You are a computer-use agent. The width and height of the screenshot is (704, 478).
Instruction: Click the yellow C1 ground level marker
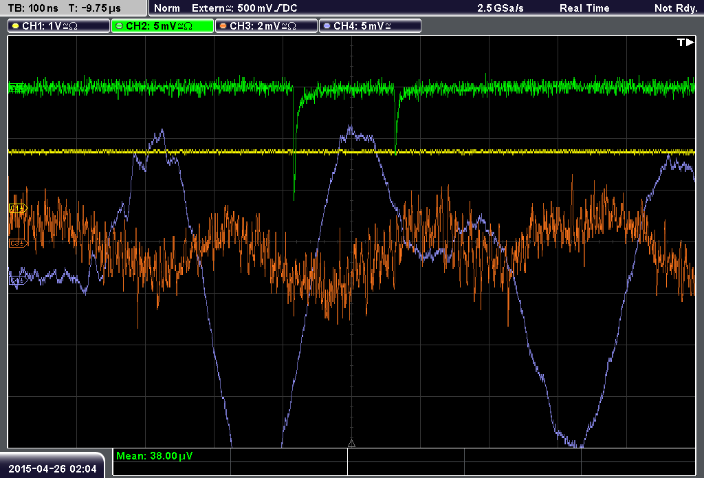pyautogui.click(x=18, y=208)
